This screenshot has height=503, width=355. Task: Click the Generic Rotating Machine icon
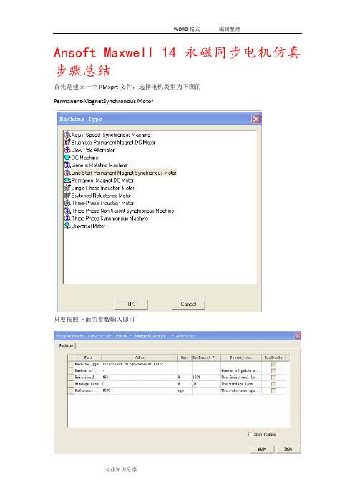67,166
